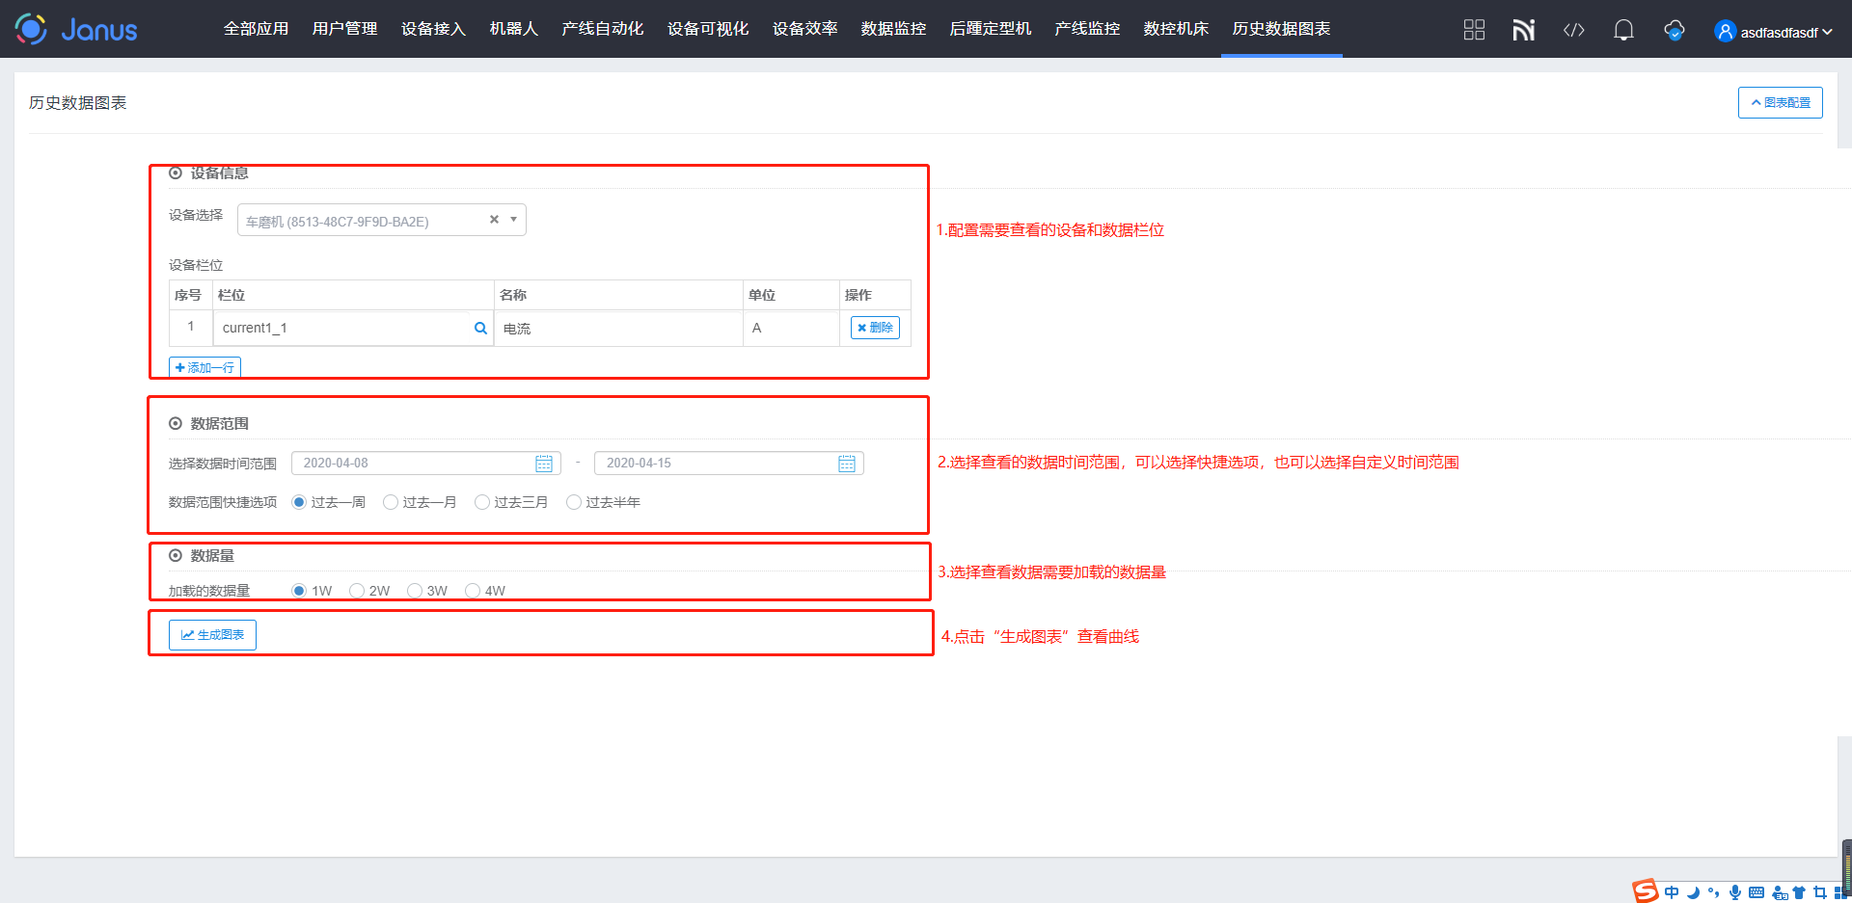The height and width of the screenshot is (903, 1852).
Task: Select 过去一周 radio option
Action: click(299, 502)
